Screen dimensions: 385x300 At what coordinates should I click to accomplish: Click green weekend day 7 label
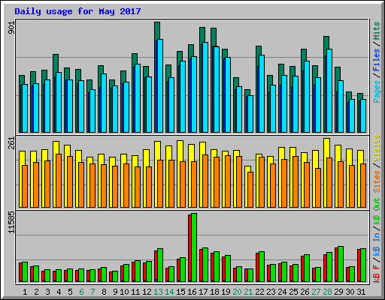click(92, 292)
